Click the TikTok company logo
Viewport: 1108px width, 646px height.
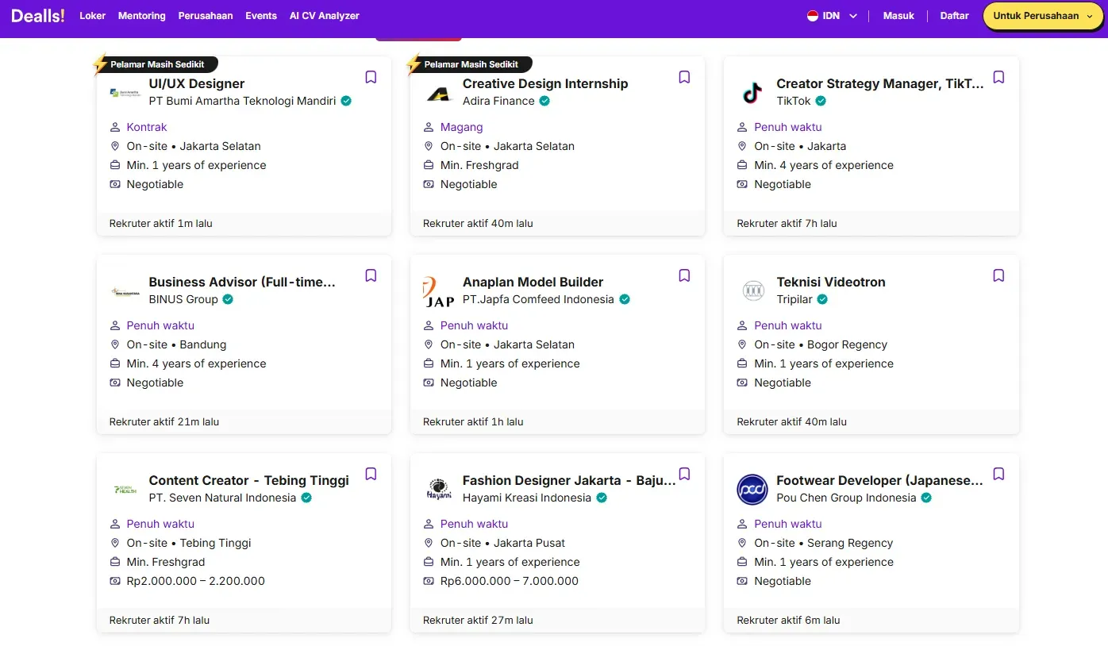coord(752,93)
